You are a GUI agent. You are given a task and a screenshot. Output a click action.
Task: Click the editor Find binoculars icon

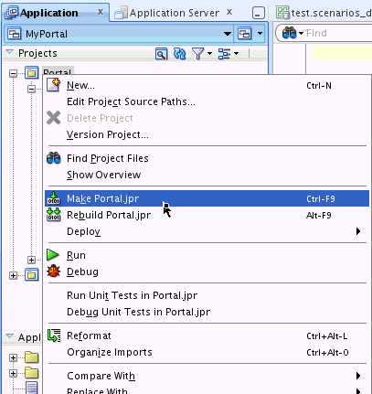[289, 33]
